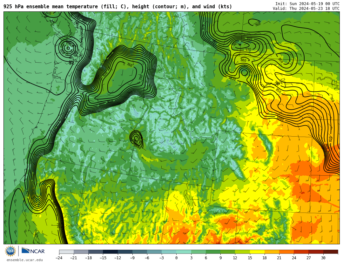343x264 pixels.
Task: Pick the yellow colorbar segment between 15 and 18
Action: pyautogui.click(x=257, y=252)
